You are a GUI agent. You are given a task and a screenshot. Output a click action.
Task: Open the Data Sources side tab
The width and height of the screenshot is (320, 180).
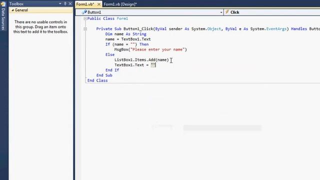tap(3, 16)
